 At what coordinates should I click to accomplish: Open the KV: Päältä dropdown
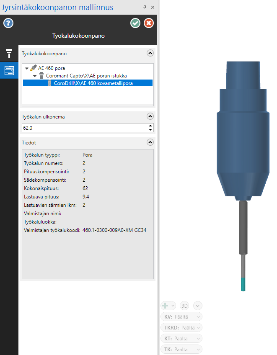coord(181,316)
